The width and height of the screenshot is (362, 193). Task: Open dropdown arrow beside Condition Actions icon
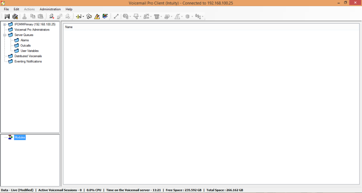pyautogui.click(x=182, y=17)
